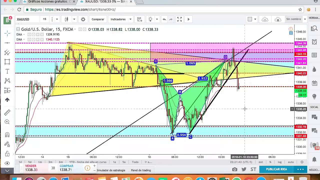Take a chart snapshot with camera icon
Image resolution: width=320 pixels, height=180 pixels.
tap(234, 169)
